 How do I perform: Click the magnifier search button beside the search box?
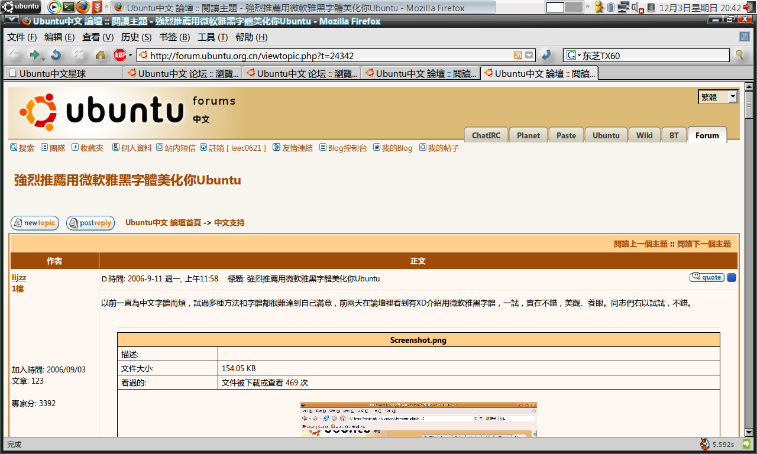(x=739, y=55)
